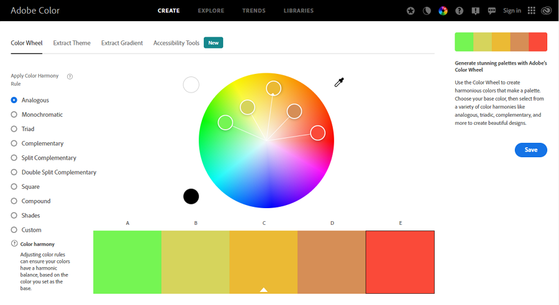Click the help icon beside Apply Color Harmony Rule
This screenshot has height=305, width=559.
click(x=70, y=76)
